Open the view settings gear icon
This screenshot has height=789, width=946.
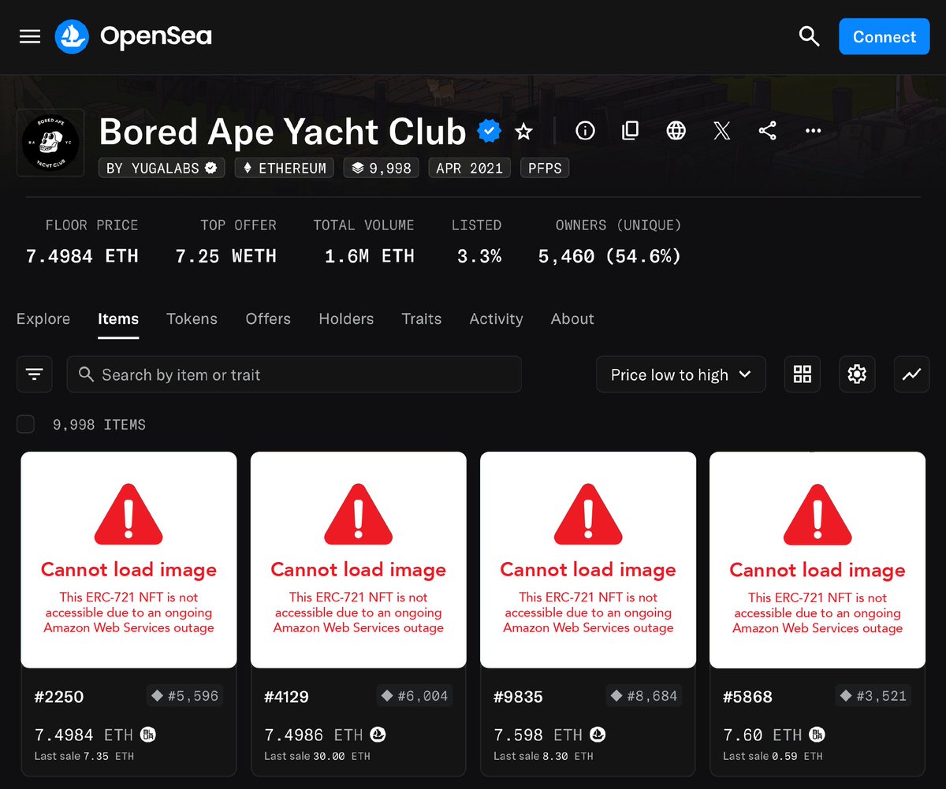coord(857,374)
